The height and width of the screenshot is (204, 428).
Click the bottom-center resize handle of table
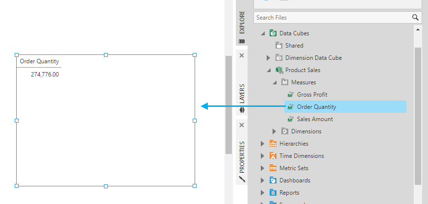[x=106, y=186]
